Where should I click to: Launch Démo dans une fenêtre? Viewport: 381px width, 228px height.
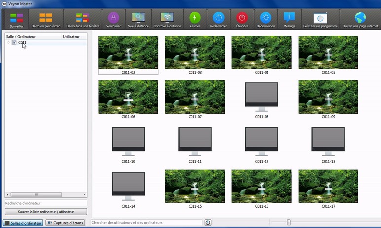(x=82, y=20)
